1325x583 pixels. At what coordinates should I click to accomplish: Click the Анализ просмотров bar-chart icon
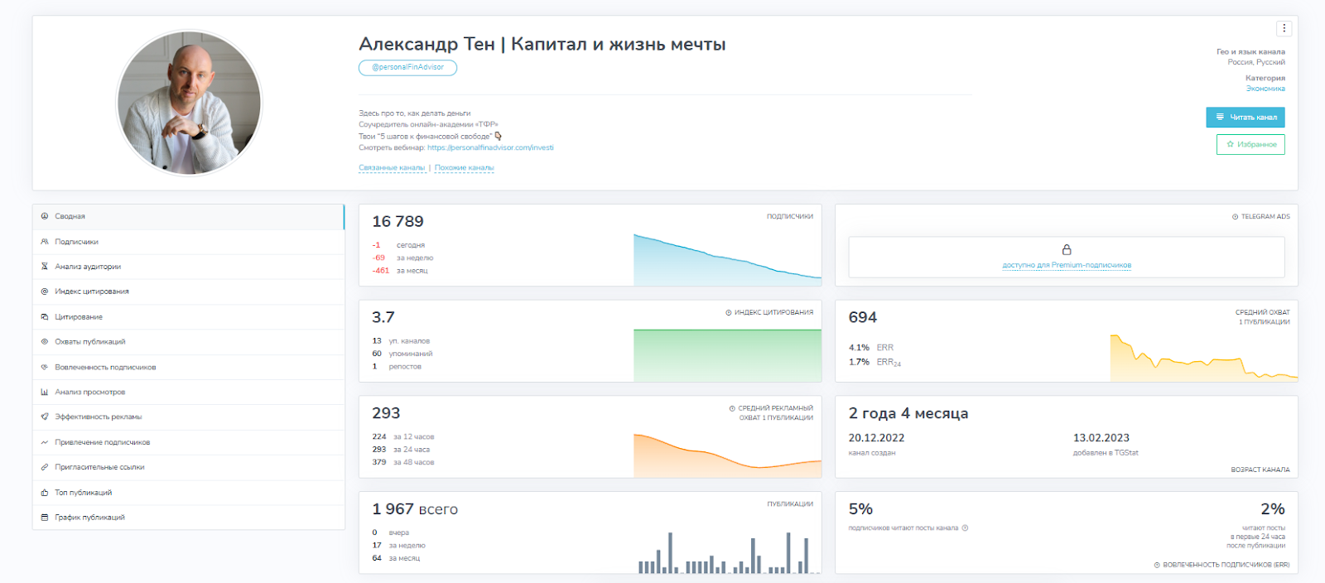click(45, 393)
